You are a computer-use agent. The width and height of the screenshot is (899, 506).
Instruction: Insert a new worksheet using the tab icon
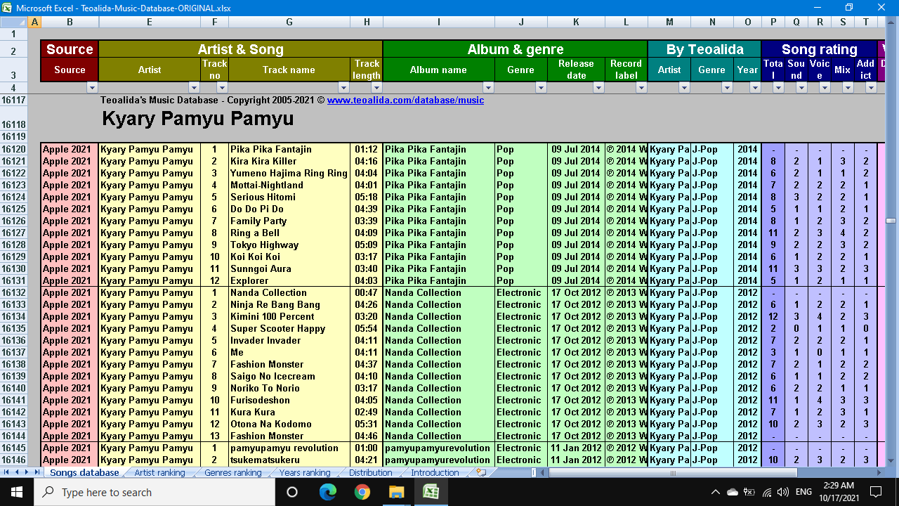tap(481, 472)
